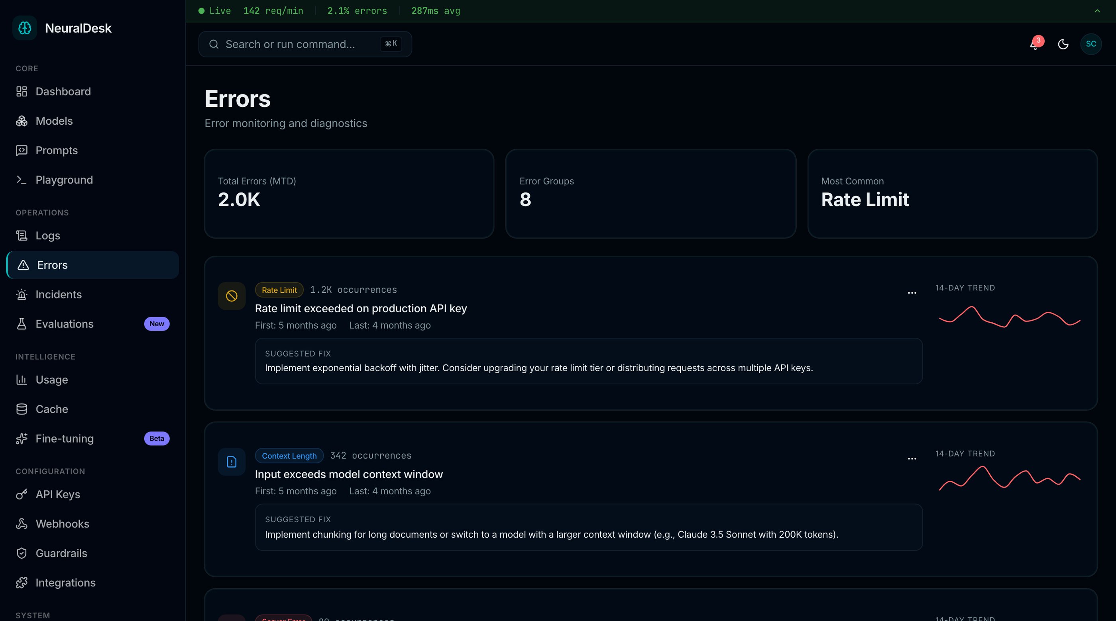Open Cache in sidebar
This screenshot has width=1116, height=621.
[93, 409]
